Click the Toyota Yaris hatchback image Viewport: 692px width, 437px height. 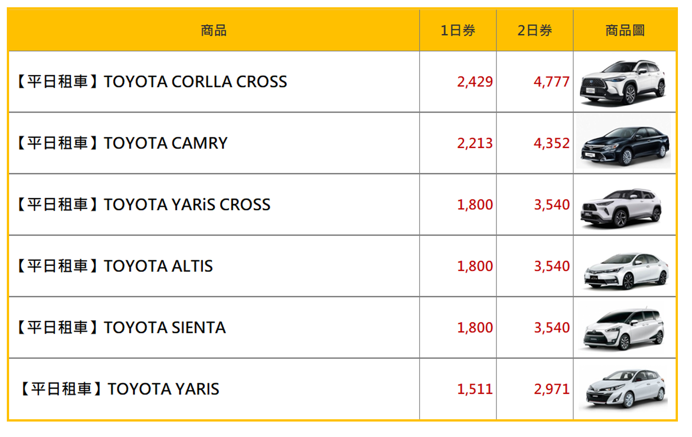[626, 388]
